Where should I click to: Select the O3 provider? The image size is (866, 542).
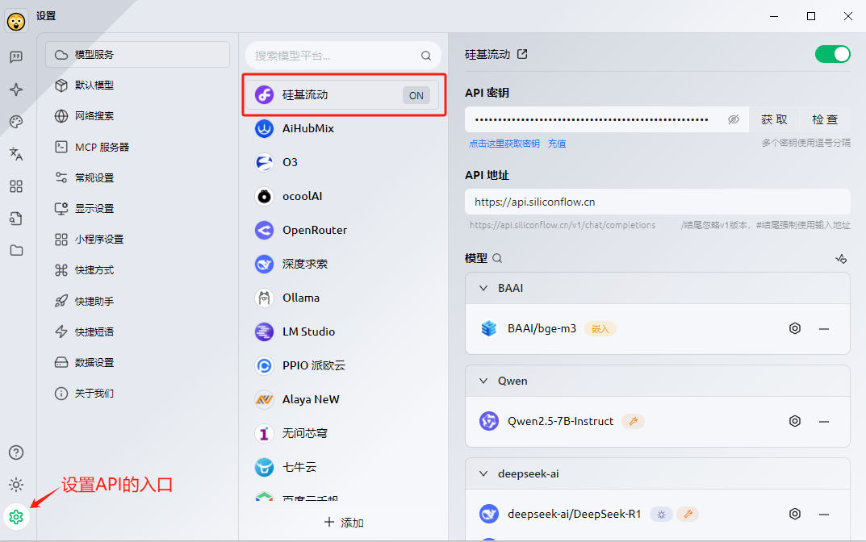(x=342, y=162)
